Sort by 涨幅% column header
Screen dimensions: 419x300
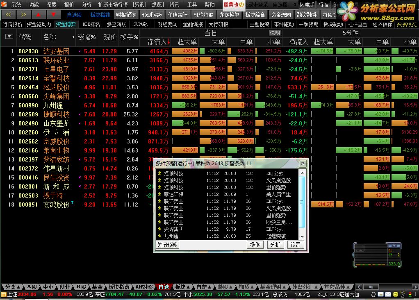87,37
